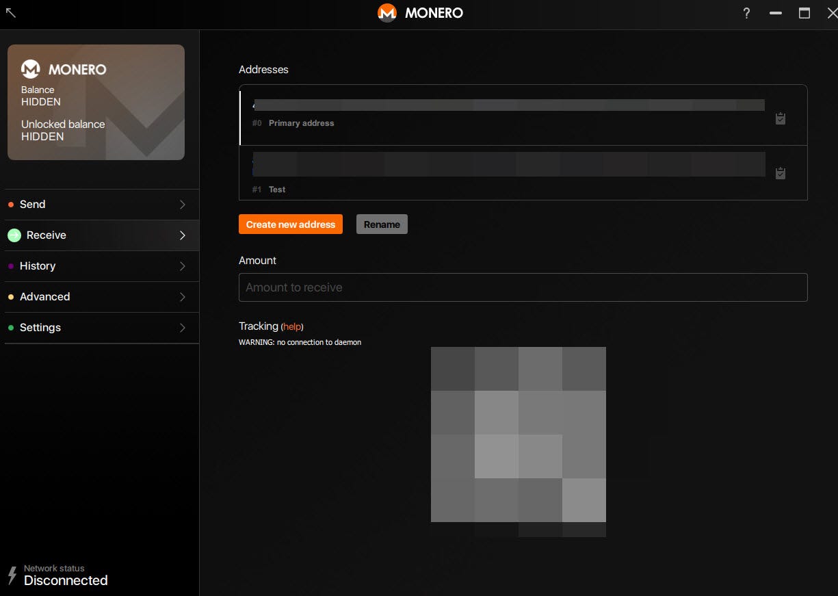Click the detach window arrow icon

tap(10, 12)
